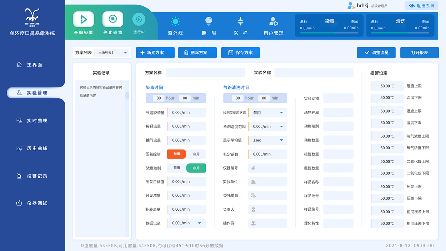The width and height of the screenshot is (446, 251).
Task: Select the 开始染毒 start icon
Action: (83, 19)
